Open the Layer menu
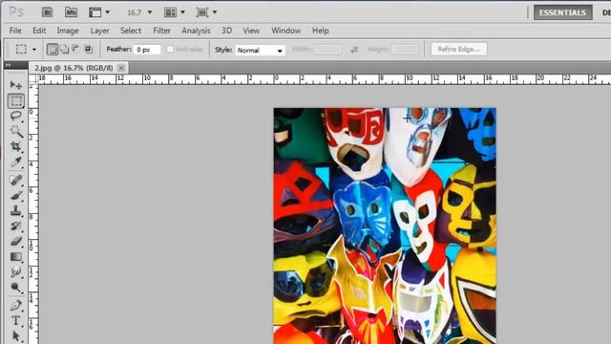Image resolution: width=611 pixels, height=344 pixels. (x=99, y=31)
